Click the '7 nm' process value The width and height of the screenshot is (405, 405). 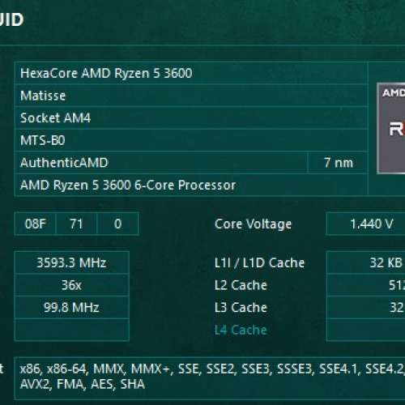[x=338, y=163]
